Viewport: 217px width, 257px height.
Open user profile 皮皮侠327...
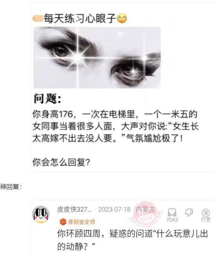coord(74,209)
